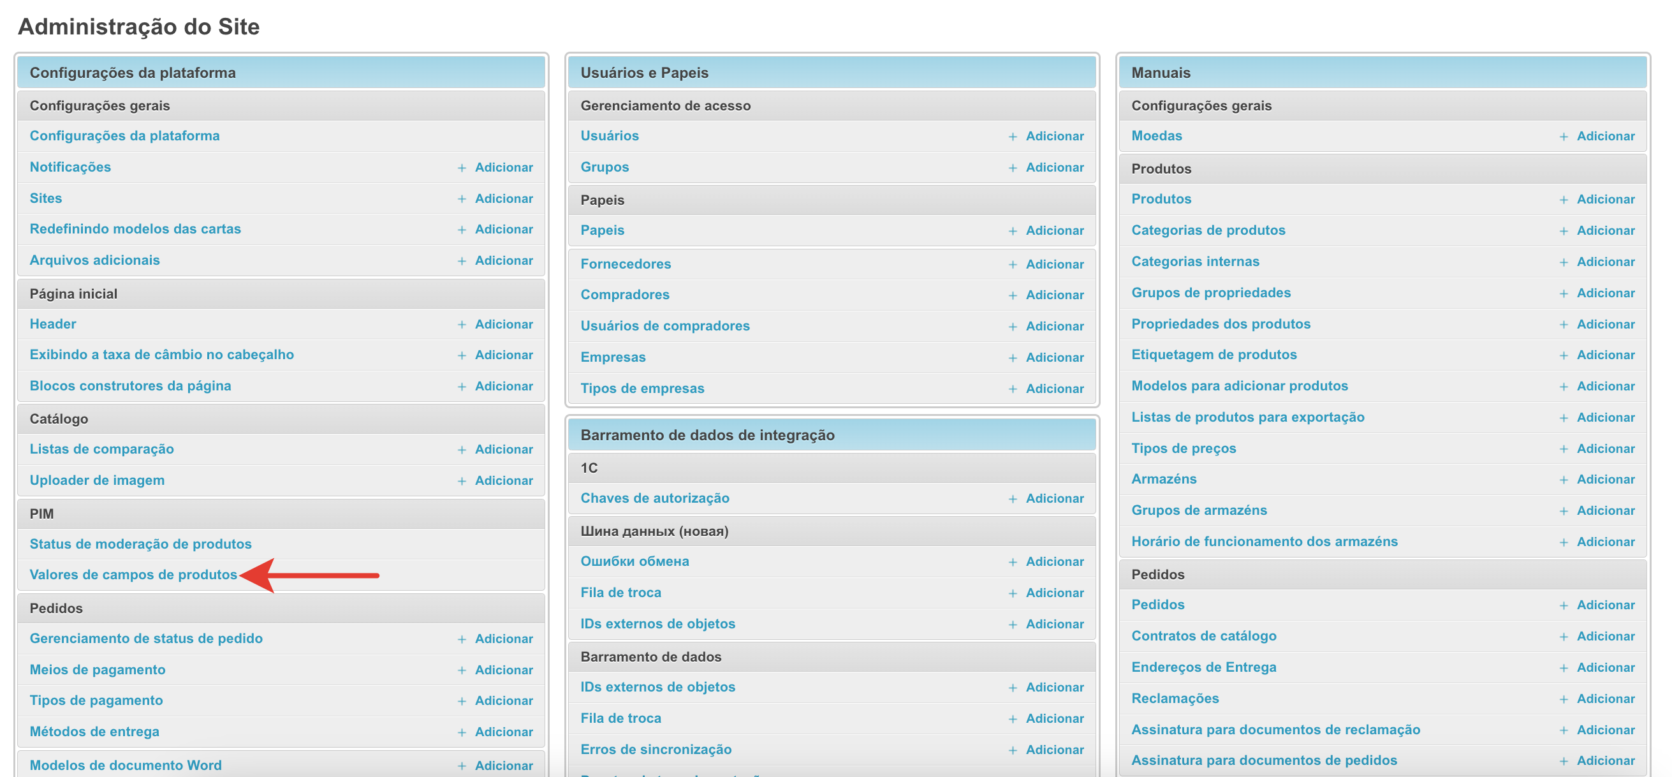Open Grupos de armazéns
The height and width of the screenshot is (777, 1672).
point(1199,510)
